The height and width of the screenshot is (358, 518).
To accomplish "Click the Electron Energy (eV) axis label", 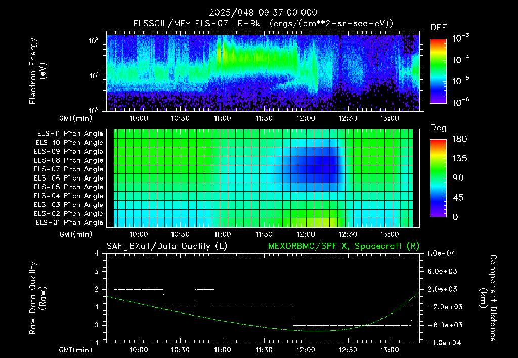I will [x=37, y=71].
